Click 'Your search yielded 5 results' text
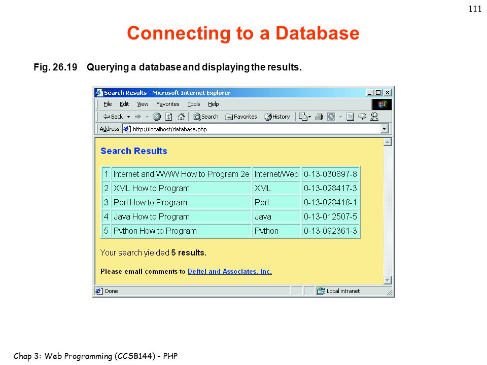 click(153, 252)
